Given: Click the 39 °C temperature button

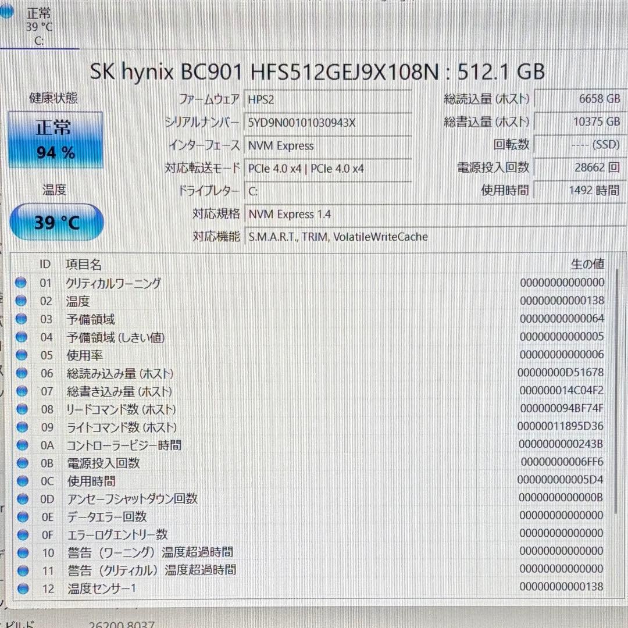Looking at the screenshot, I should pyautogui.click(x=56, y=222).
